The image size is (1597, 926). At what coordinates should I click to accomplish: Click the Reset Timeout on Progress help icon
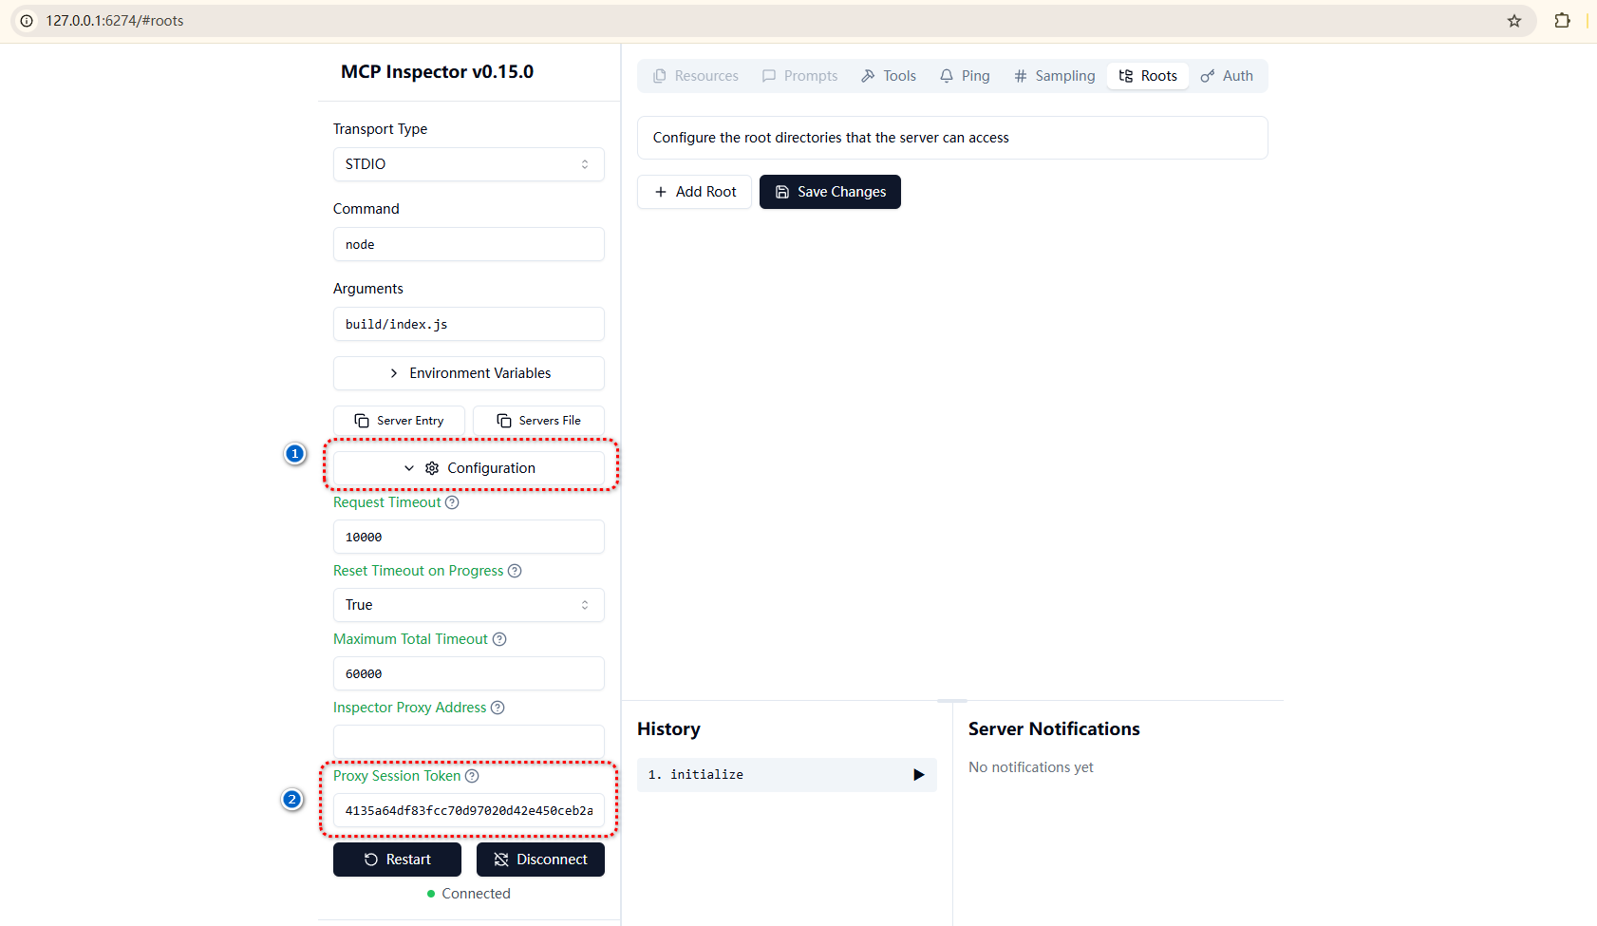(x=515, y=571)
